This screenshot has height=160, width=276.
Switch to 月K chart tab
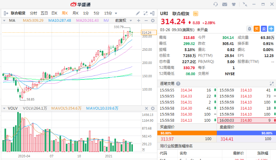click(x=75, y=13)
